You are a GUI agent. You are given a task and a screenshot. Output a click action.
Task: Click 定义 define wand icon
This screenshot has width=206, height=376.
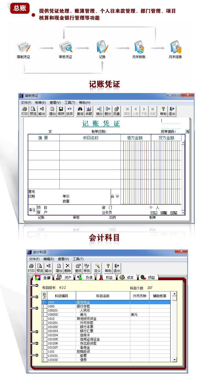pyautogui.click(x=98, y=268)
